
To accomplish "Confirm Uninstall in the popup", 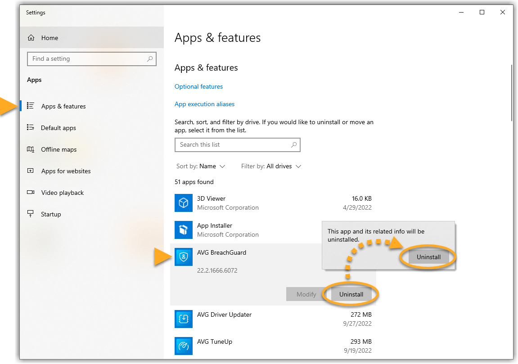I will click(x=428, y=257).
